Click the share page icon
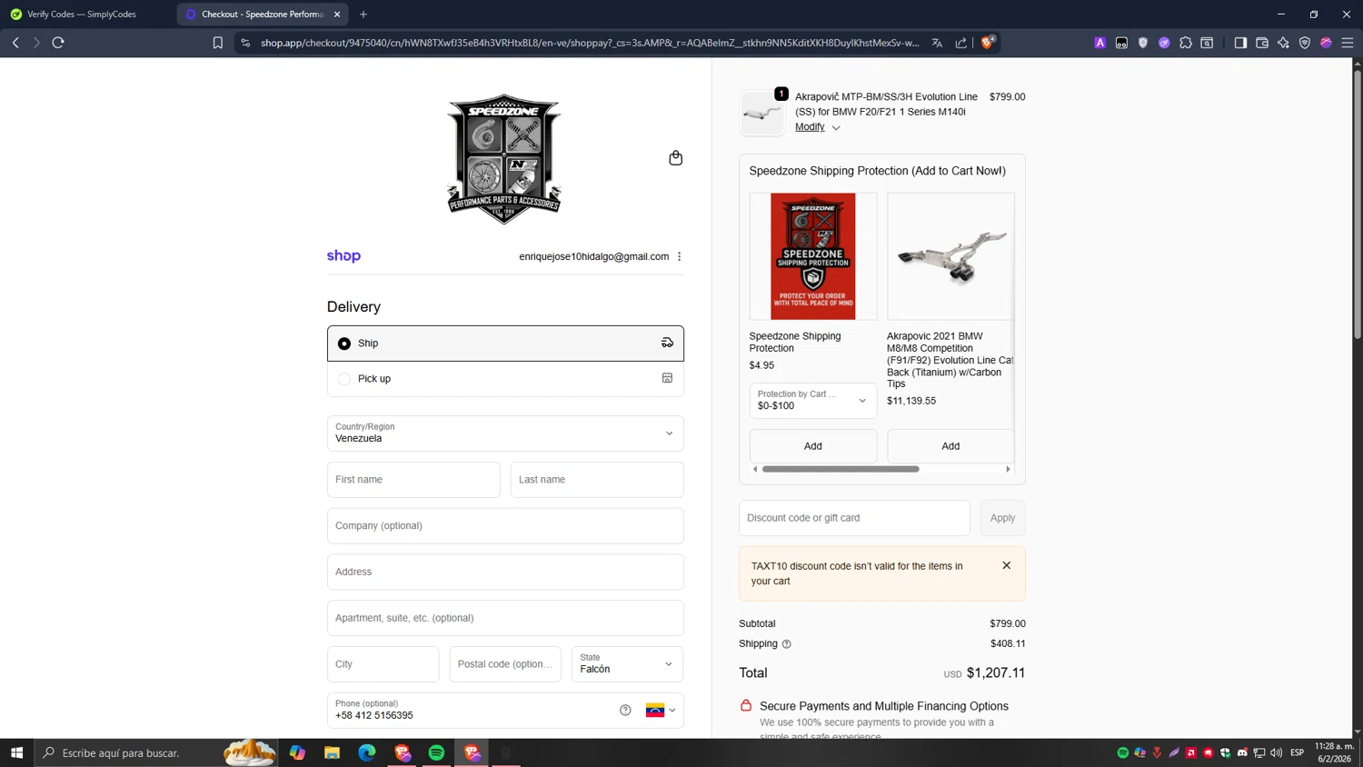 (960, 43)
